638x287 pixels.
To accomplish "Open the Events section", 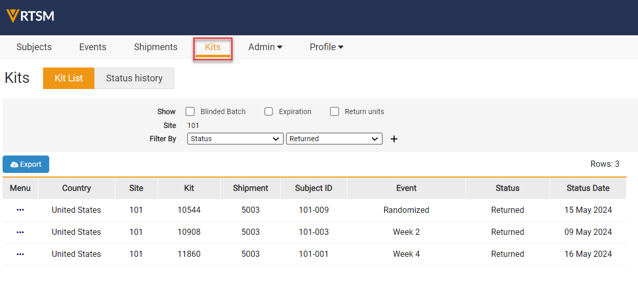I will (93, 47).
